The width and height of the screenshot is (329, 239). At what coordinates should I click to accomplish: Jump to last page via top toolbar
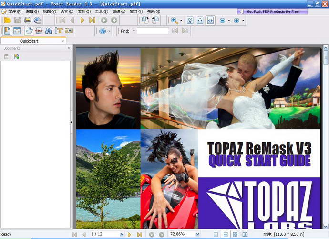[x=93, y=21]
